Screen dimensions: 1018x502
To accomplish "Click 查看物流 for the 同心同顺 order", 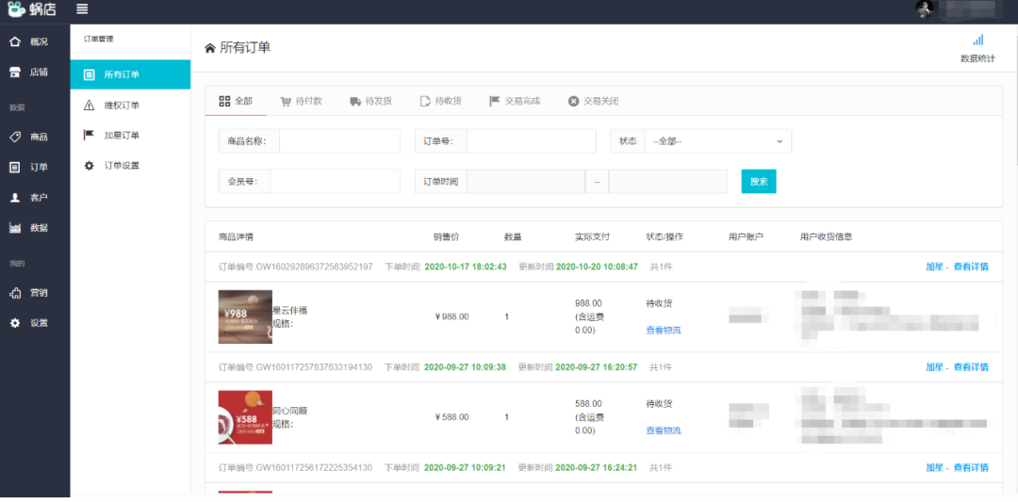I will coord(664,430).
